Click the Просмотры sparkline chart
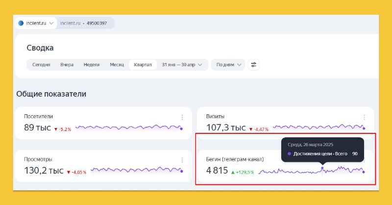The image size is (392, 205). point(137,170)
